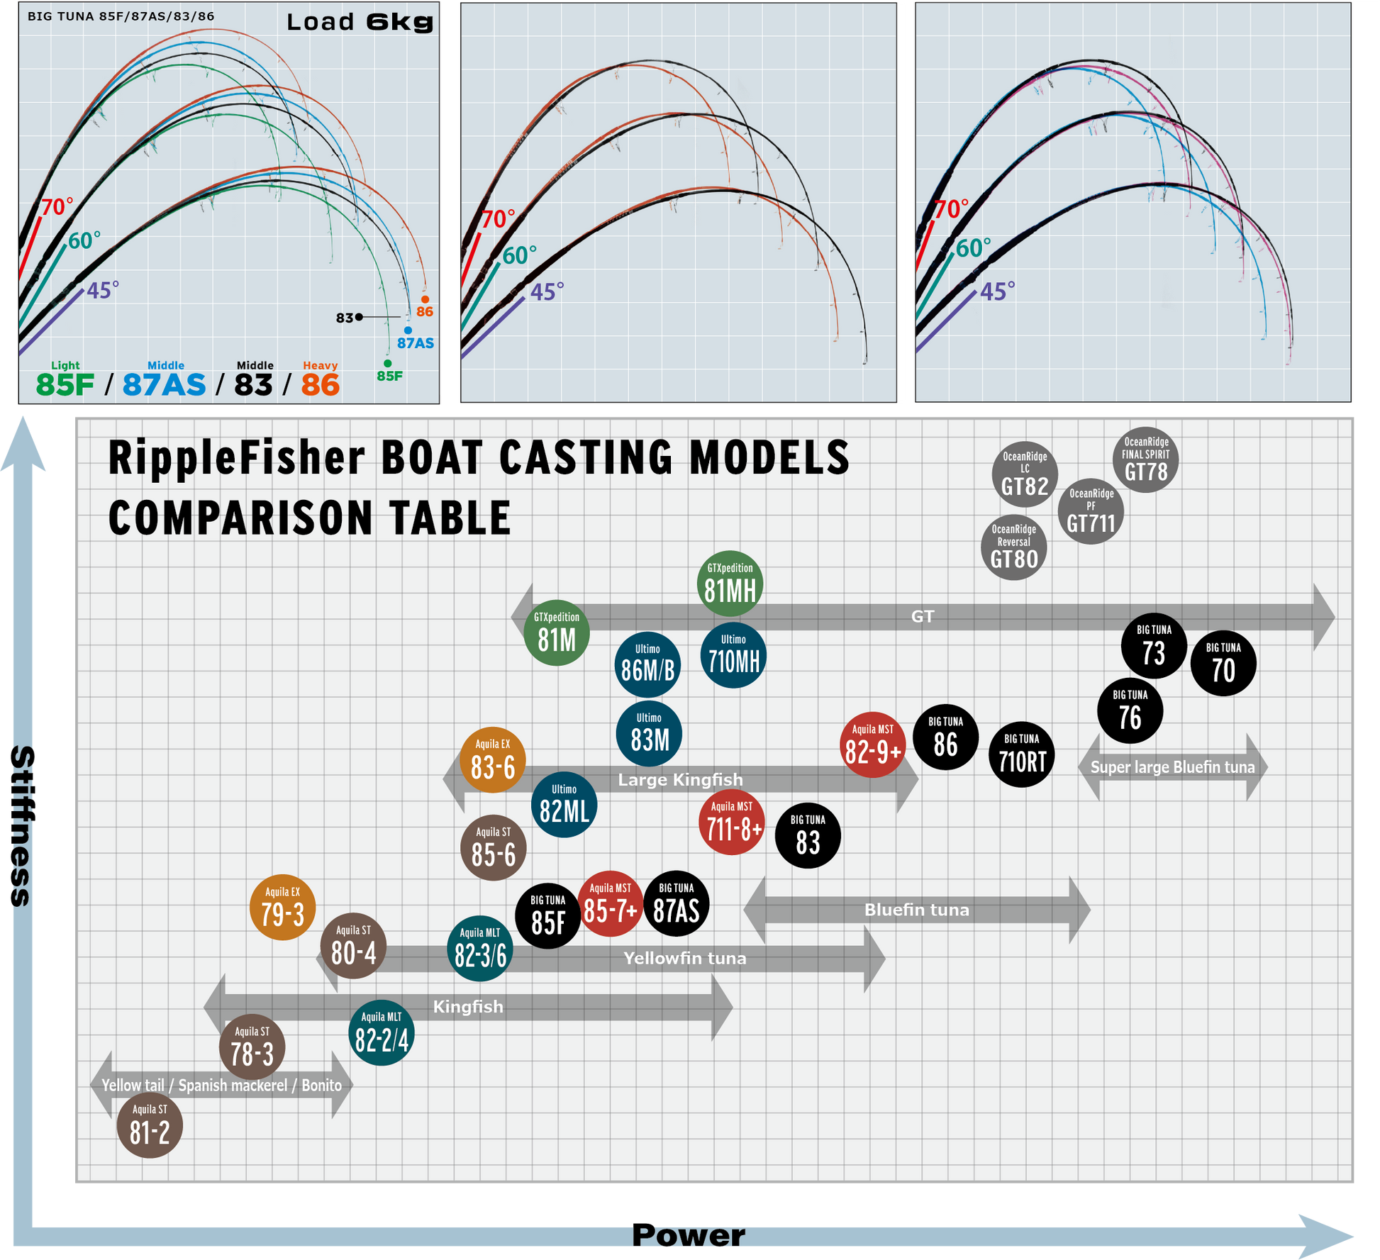Select the large orange 86 legend label
Viewport: 1380px width, 1260px height.
321,385
